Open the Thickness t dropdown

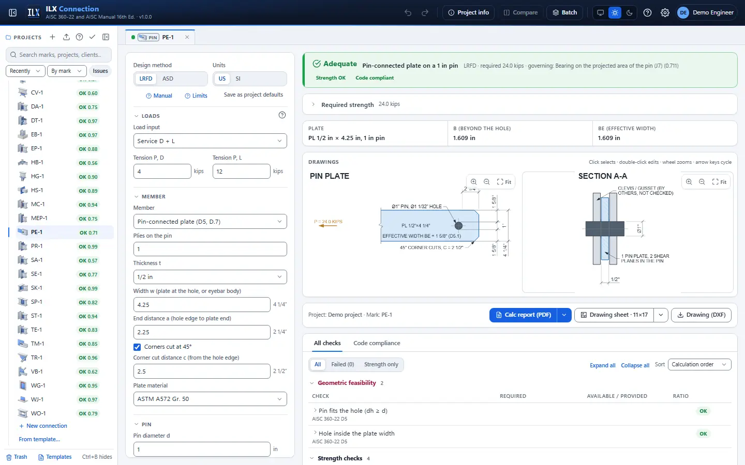point(210,277)
